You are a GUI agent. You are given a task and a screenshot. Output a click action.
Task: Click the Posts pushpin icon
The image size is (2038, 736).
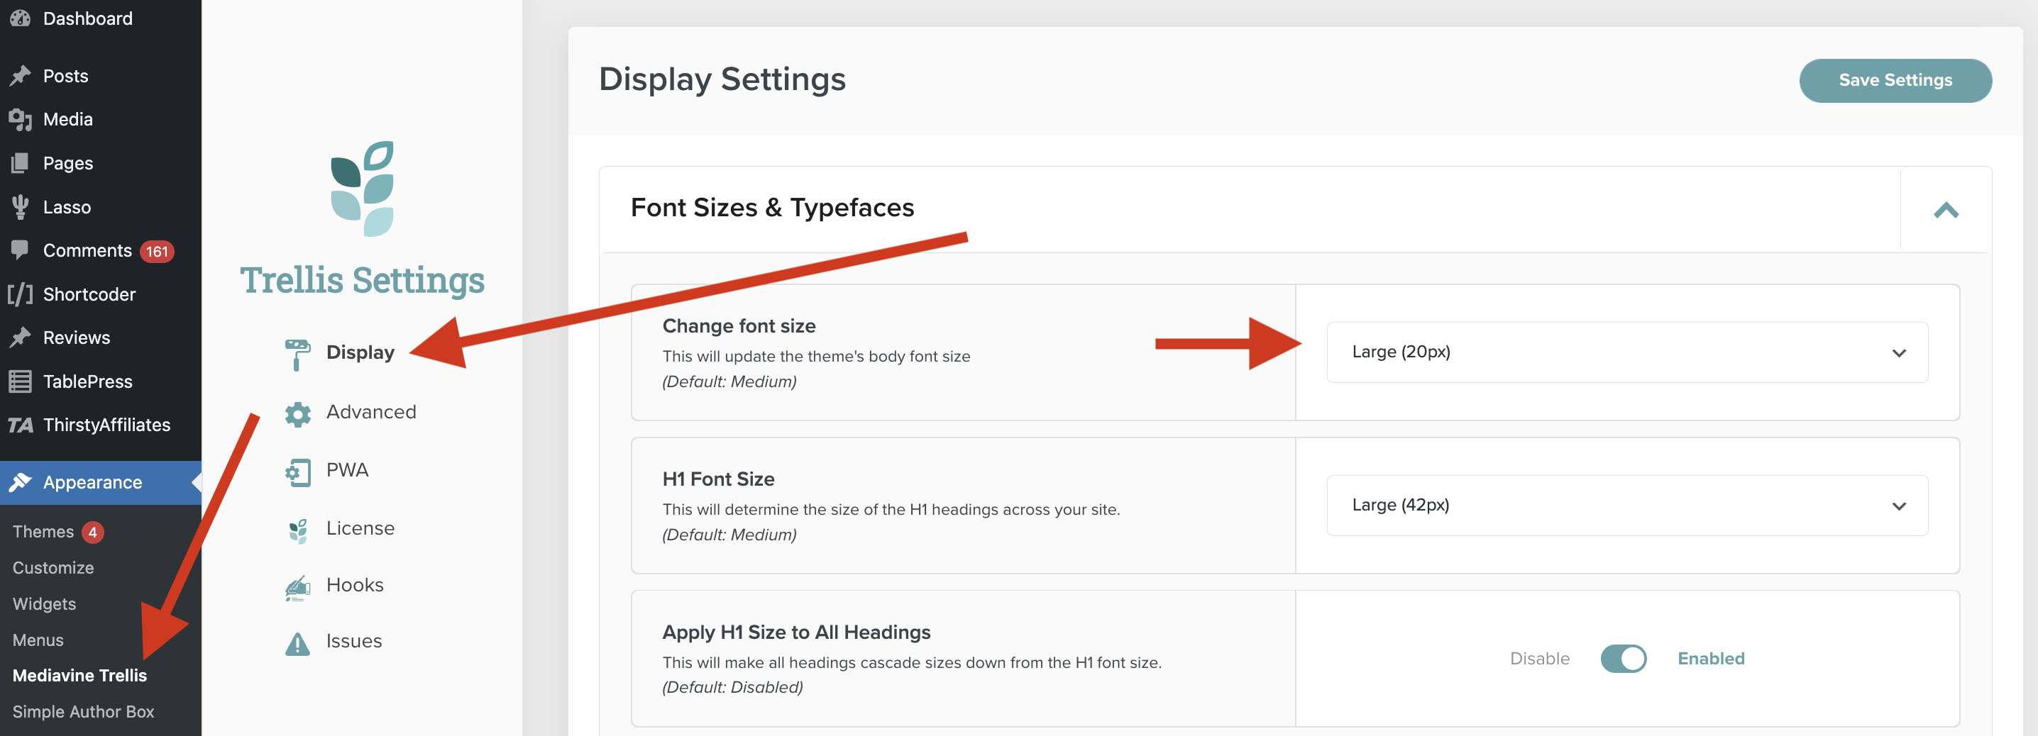coord(20,76)
